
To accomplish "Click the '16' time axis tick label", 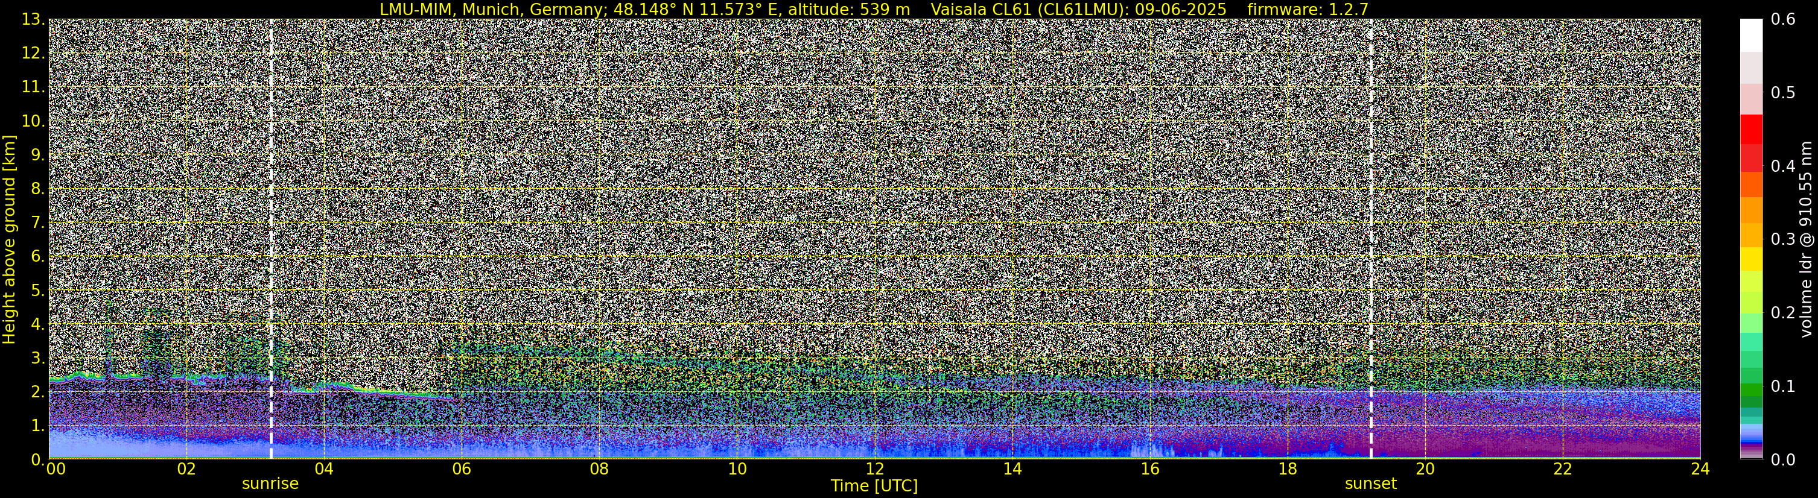I will pyautogui.click(x=1149, y=469).
